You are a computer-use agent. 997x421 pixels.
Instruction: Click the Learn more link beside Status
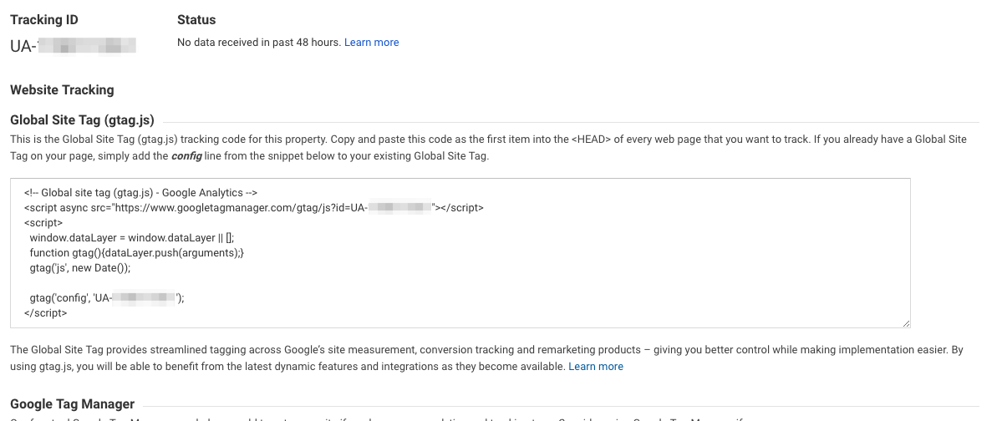point(371,43)
